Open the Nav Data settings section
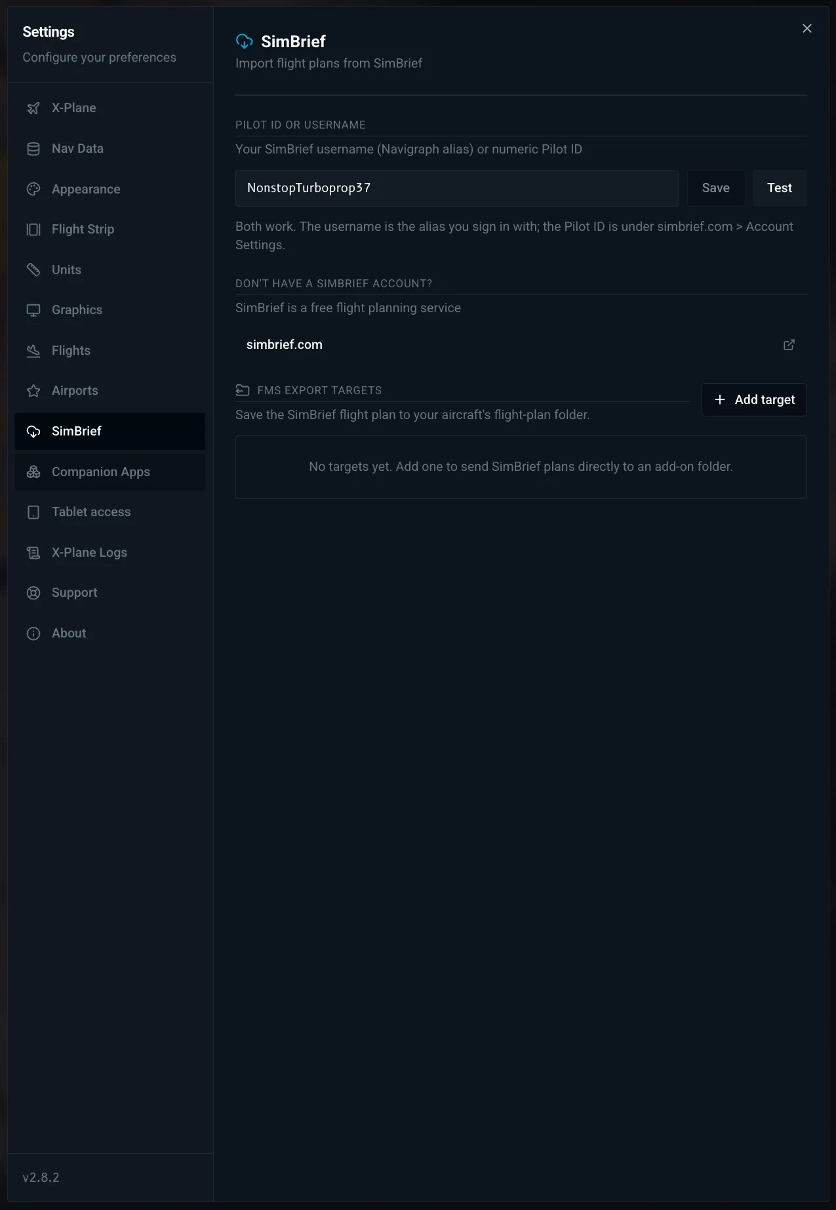Screen dimensions: 836x1210 [x=110, y=149]
